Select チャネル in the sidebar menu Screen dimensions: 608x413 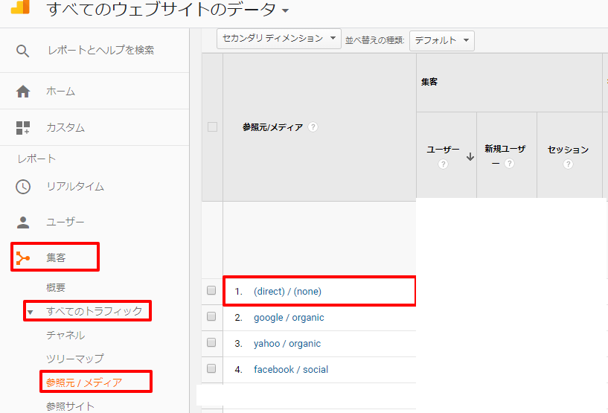(65, 336)
